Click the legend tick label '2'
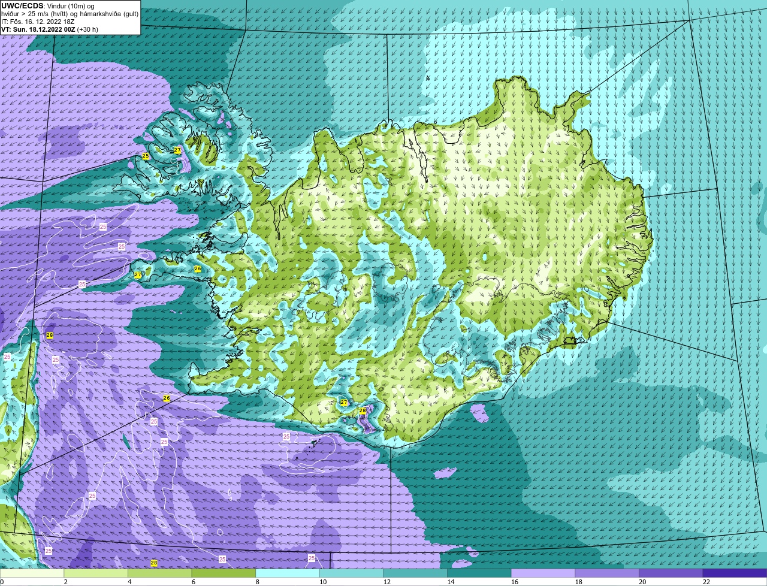This screenshot has width=767, height=586. point(65,582)
